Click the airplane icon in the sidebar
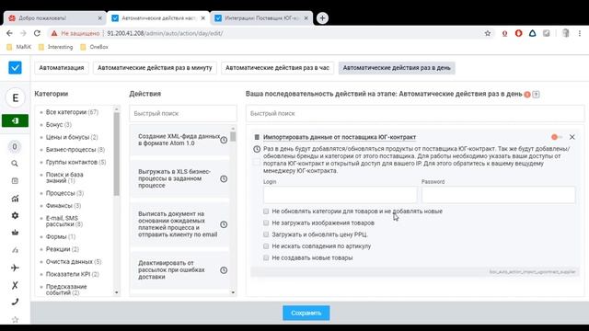 (x=15, y=268)
